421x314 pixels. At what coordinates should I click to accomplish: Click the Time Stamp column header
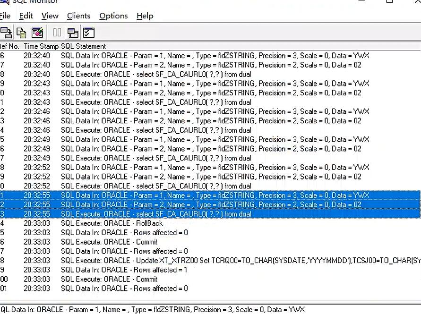(x=41, y=46)
